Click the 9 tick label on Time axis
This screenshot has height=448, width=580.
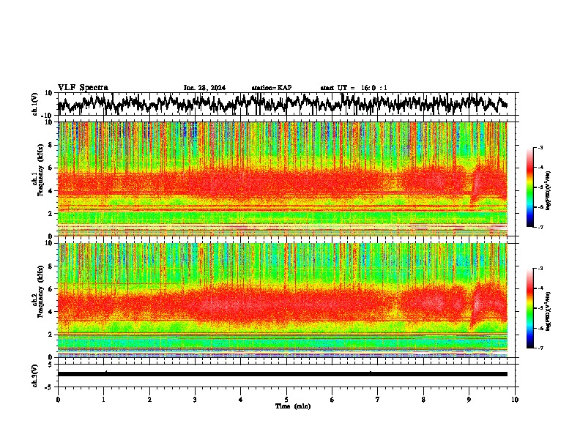tap(469, 400)
